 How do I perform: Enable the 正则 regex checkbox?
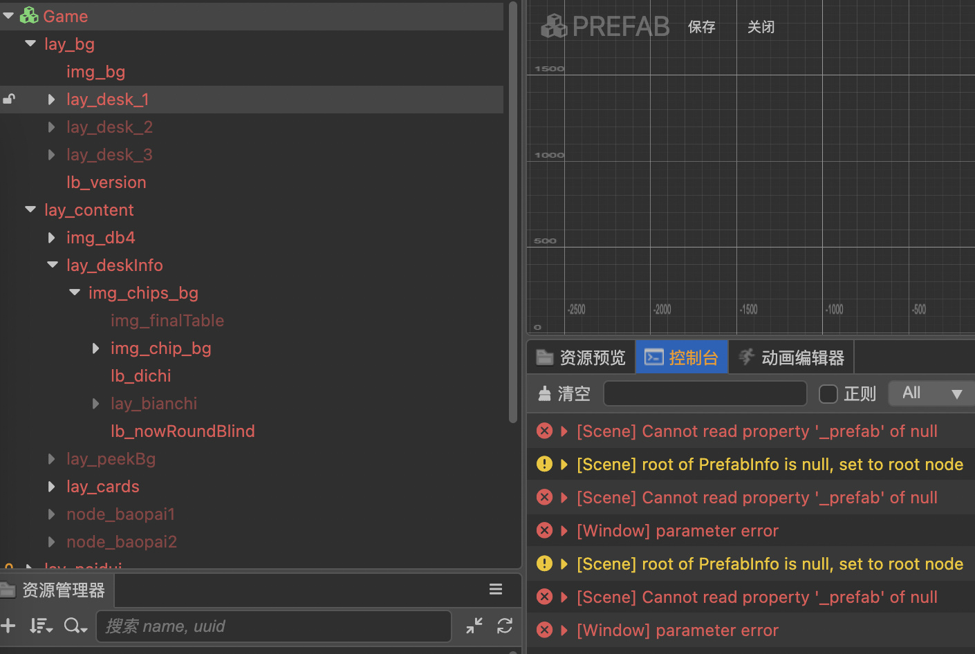coord(828,393)
